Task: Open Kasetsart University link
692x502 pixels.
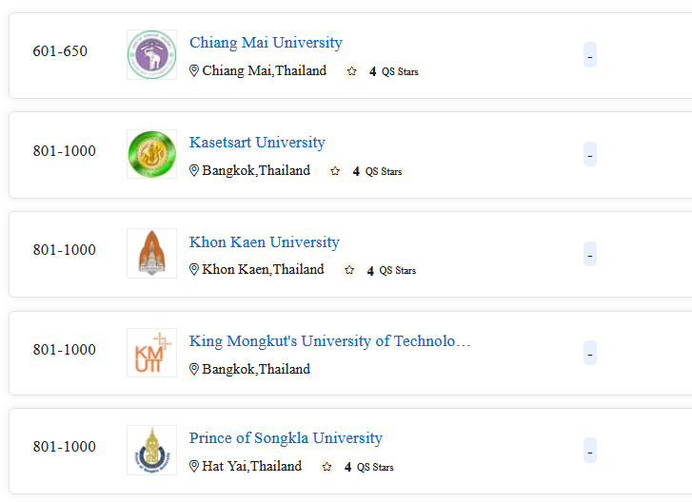Action: [257, 142]
